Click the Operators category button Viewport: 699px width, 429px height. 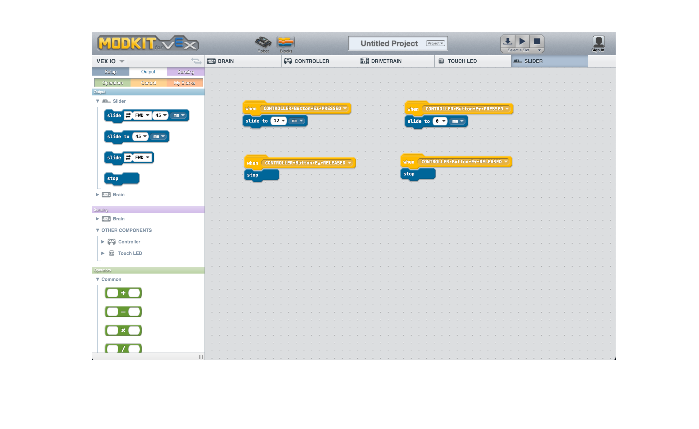(x=112, y=83)
